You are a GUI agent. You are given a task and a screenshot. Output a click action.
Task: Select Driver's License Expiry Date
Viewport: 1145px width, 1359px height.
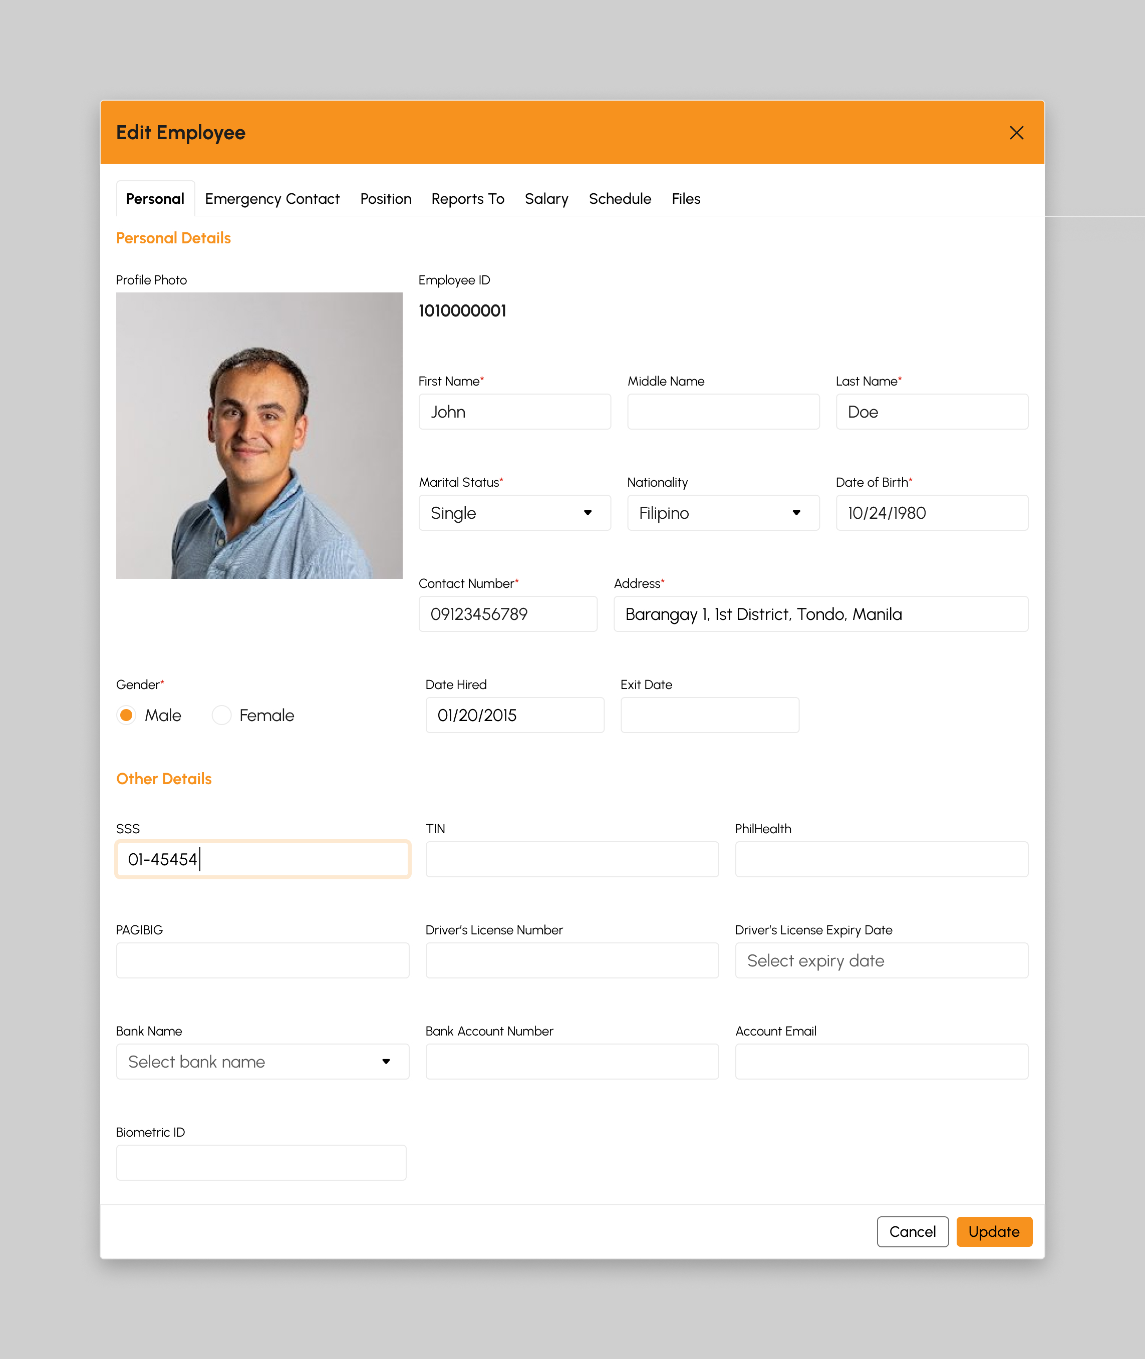882,960
